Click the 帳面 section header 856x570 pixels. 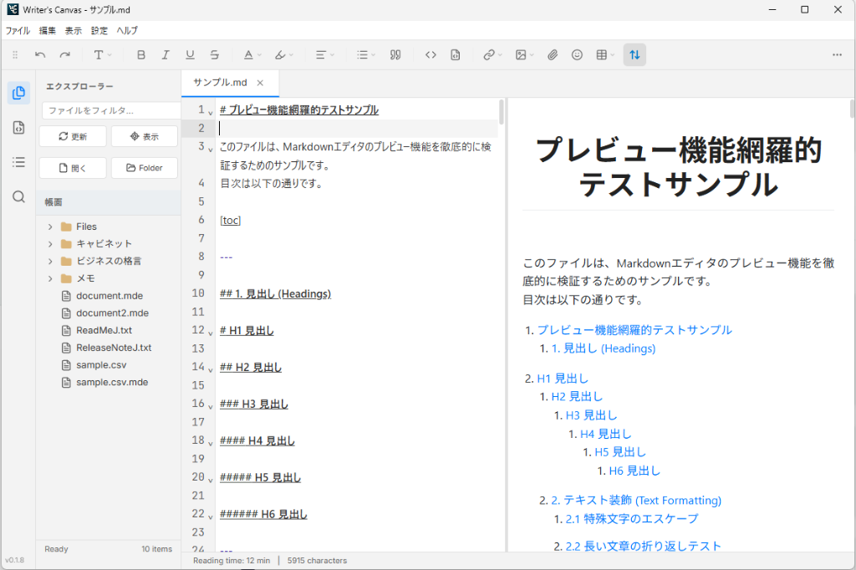[108, 202]
